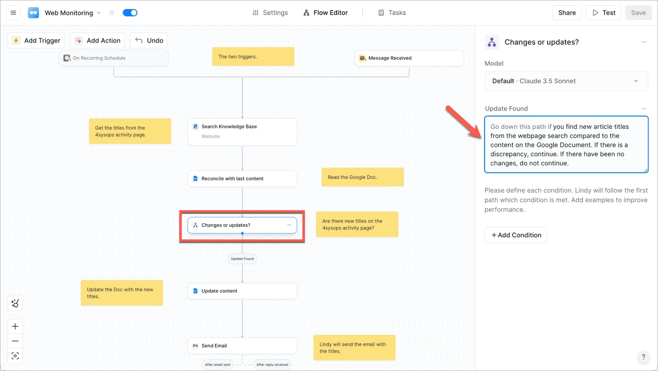This screenshot has height=371, width=658.
Task: Open options on the Changes or updates node
Action: (289, 225)
